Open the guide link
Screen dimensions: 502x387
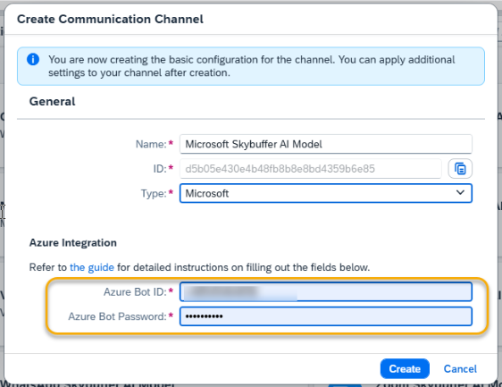[x=92, y=267]
